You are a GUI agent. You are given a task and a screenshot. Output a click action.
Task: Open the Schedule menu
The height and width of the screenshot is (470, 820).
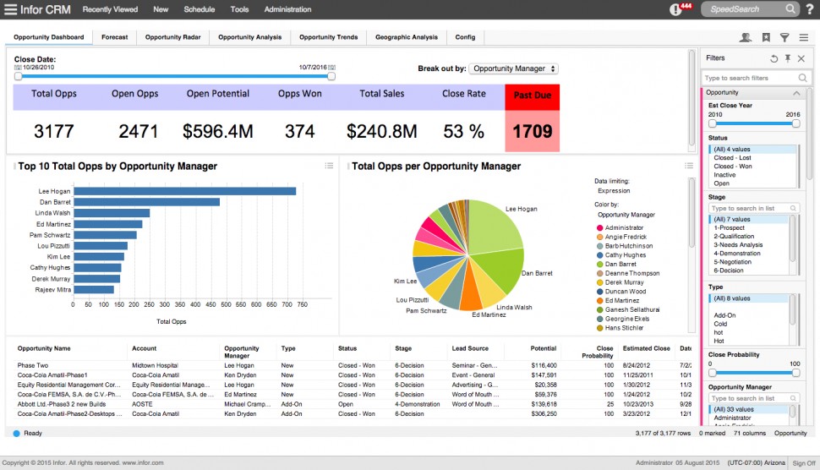200,9
